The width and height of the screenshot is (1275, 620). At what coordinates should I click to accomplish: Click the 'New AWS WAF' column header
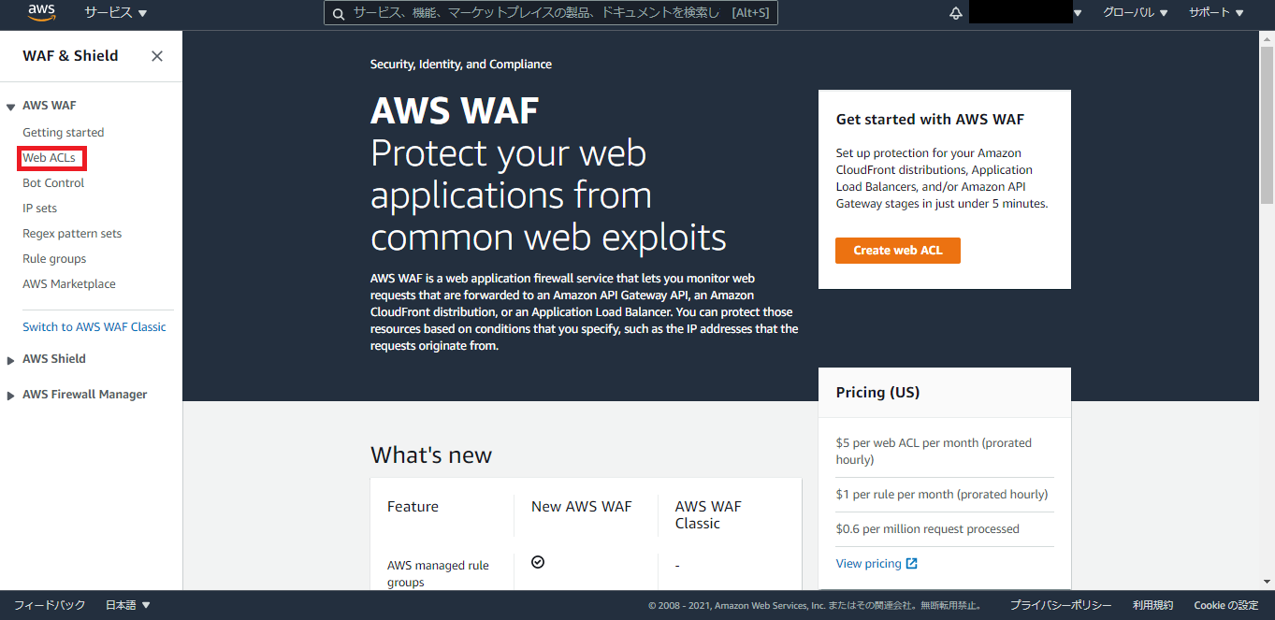tap(582, 507)
